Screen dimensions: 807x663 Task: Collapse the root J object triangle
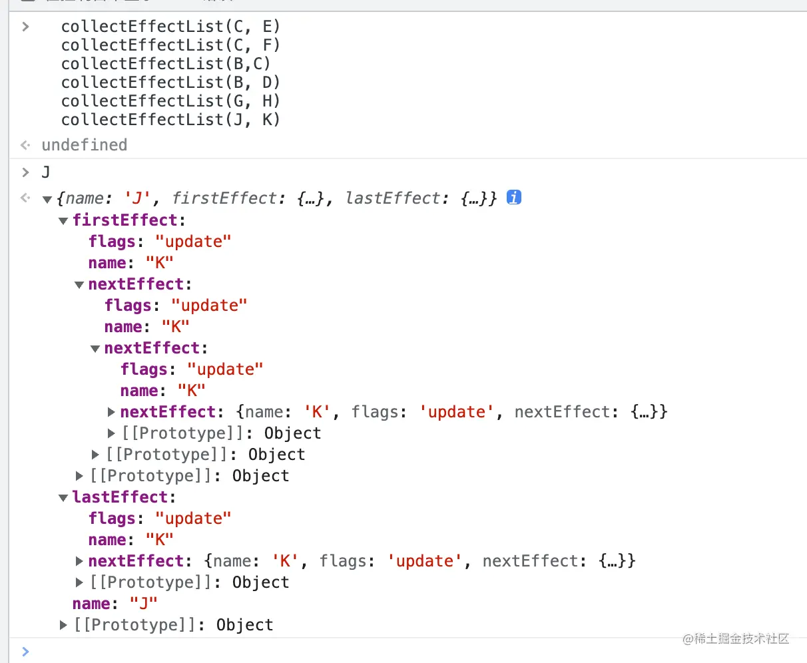click(x=47, y=199)
